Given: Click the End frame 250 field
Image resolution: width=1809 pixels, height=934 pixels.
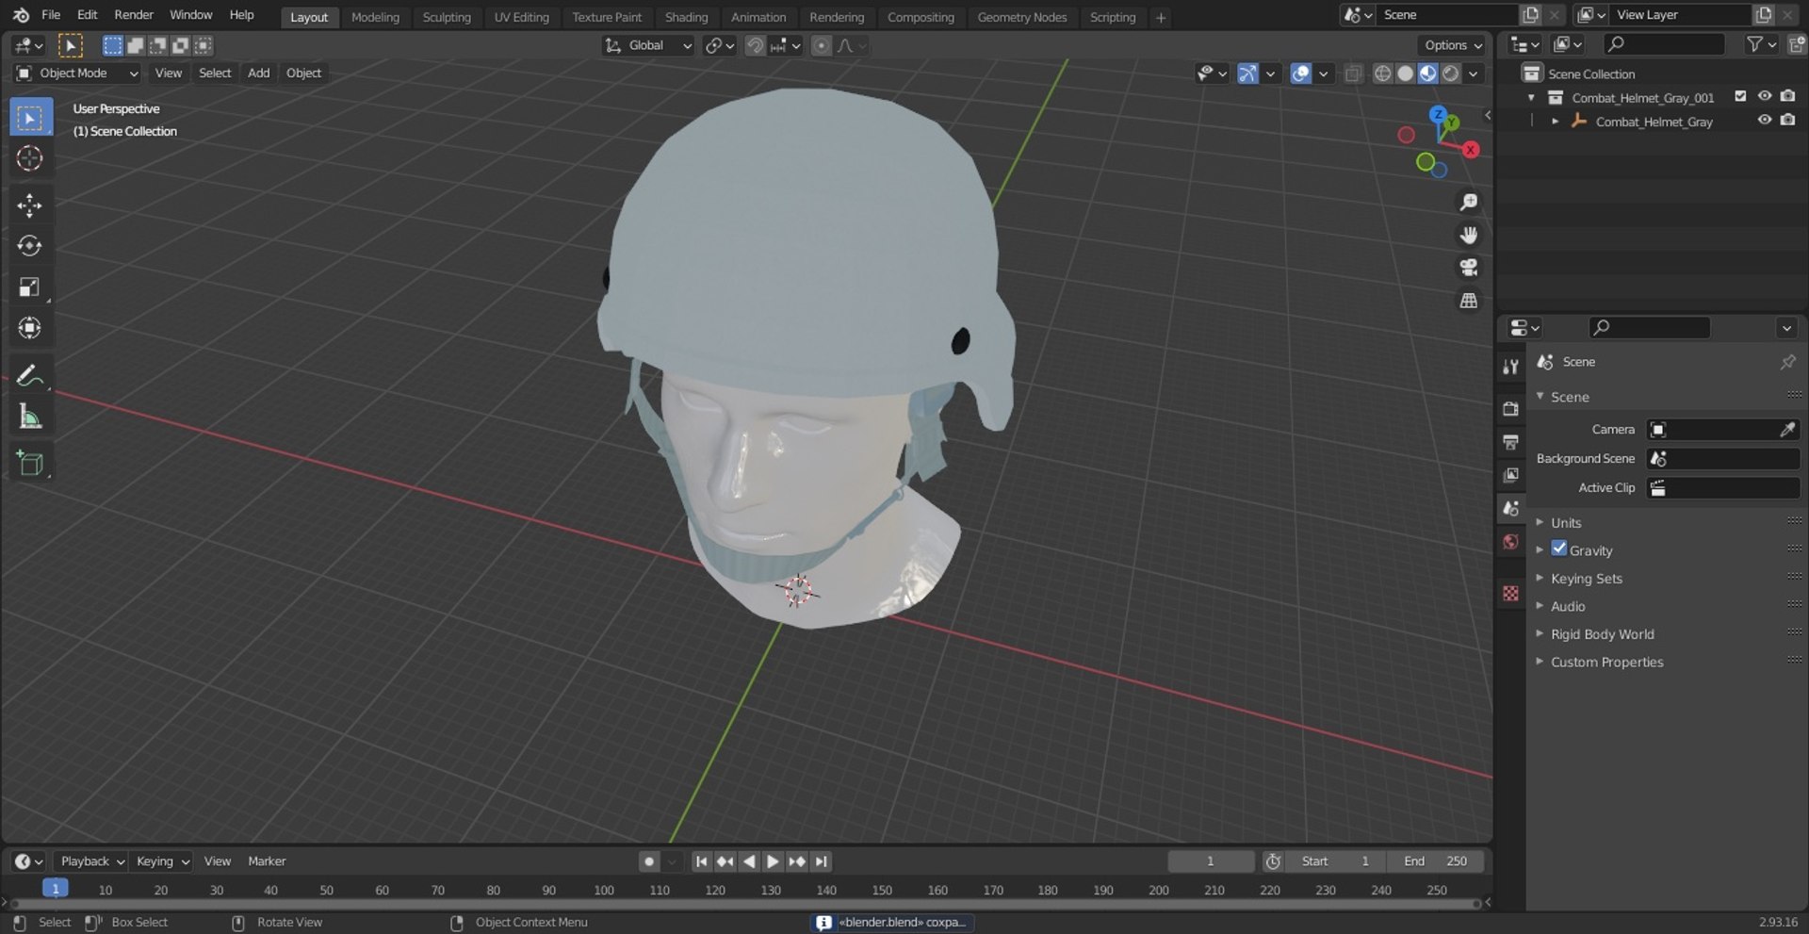Looking at the screenshot, I should point(1435,861).
